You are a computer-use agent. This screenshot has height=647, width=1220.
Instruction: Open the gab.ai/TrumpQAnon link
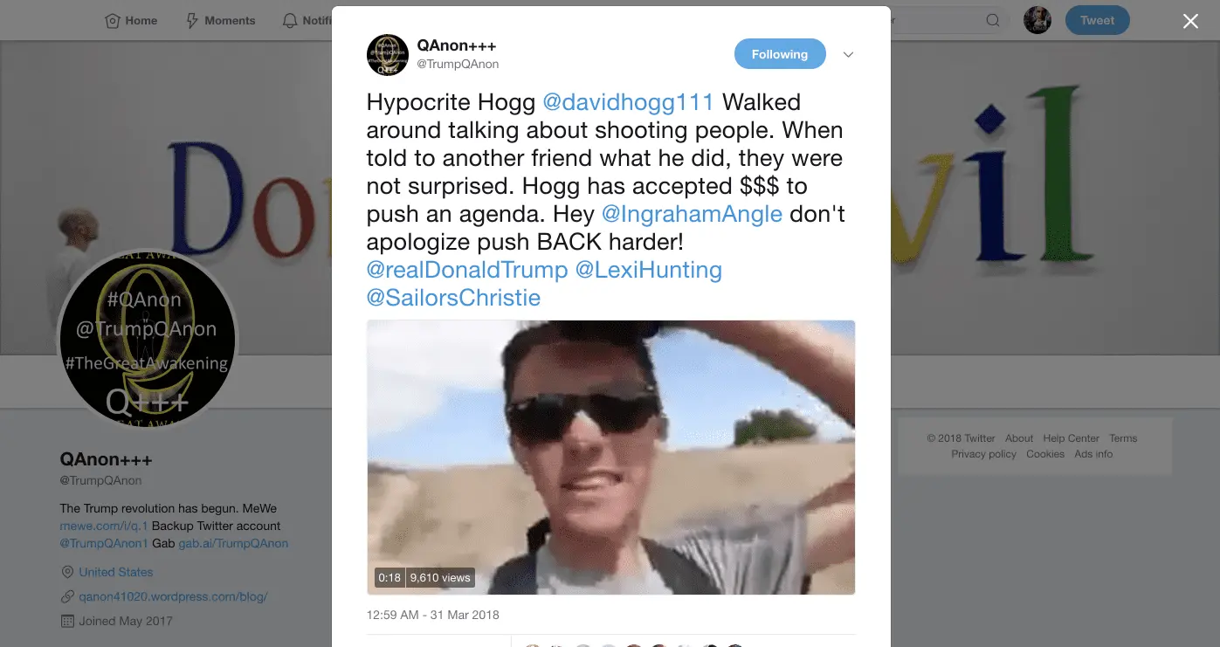(233, 543)
